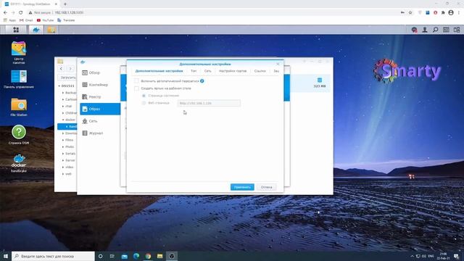Expand web folder in tree

point(63,174)
